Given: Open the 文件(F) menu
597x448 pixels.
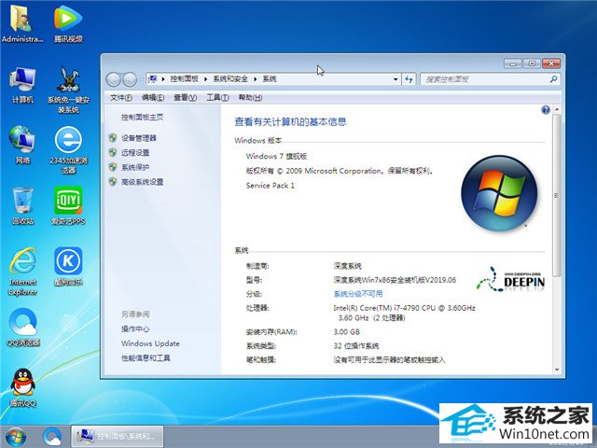Looking at the screenshot, I should [121, 97].
